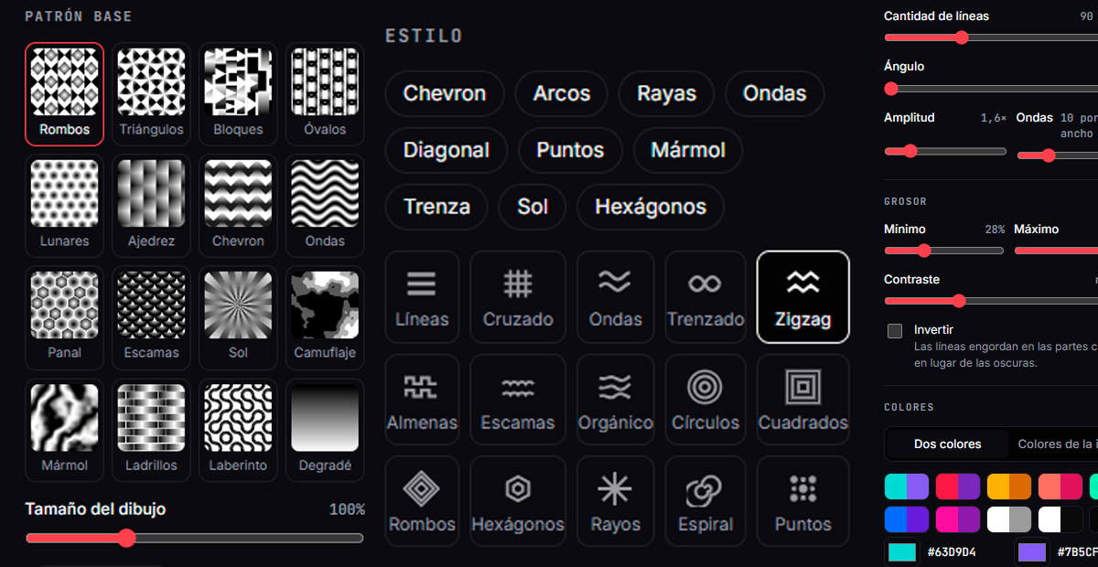This screenshot has width=1098, height=567.
Task: Adjust the Mínimo thickness slider
Action: [x=944, y=250]
